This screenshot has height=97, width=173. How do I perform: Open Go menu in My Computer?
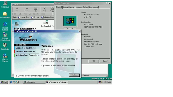(x=30, y=14)
